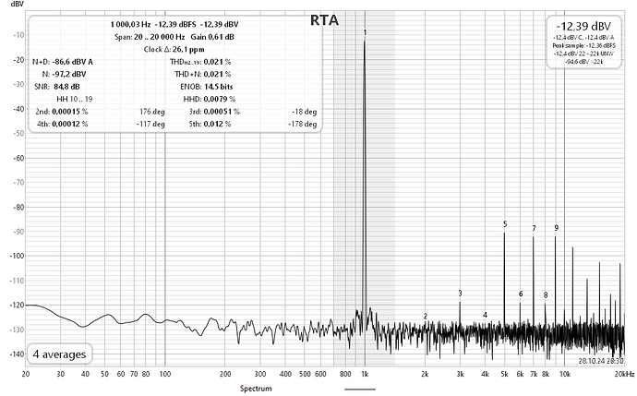The width and height of the screenshot is (637, 396).
Task: Click the 'Gain 0,61 dB' value
Action: 212,37
